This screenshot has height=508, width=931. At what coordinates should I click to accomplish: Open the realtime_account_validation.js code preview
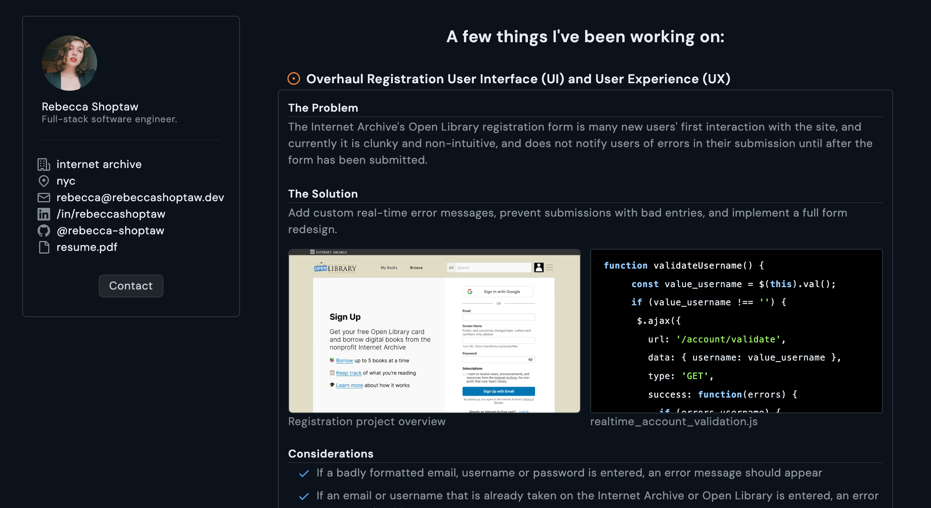click(x=736, y=331)
